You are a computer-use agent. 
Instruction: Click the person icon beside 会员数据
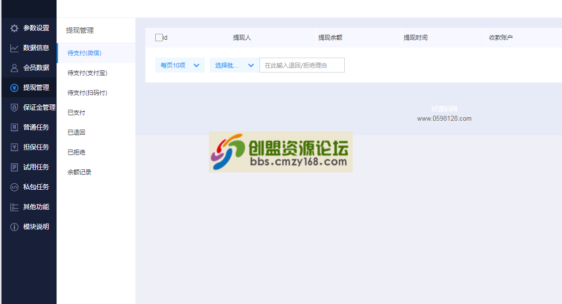coord(14,68)
